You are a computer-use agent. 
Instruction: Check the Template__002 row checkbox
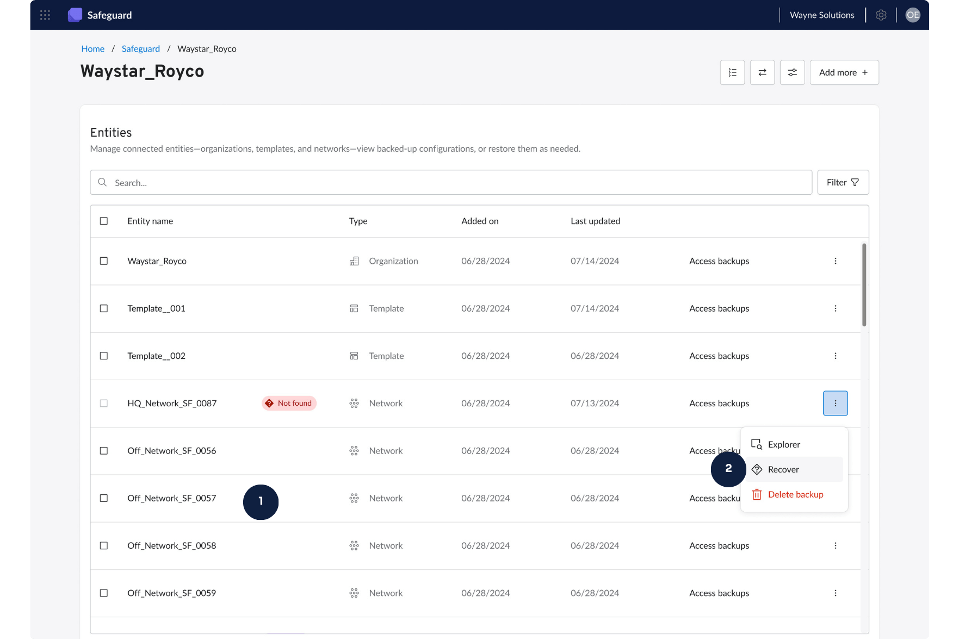tap(104, 356)
